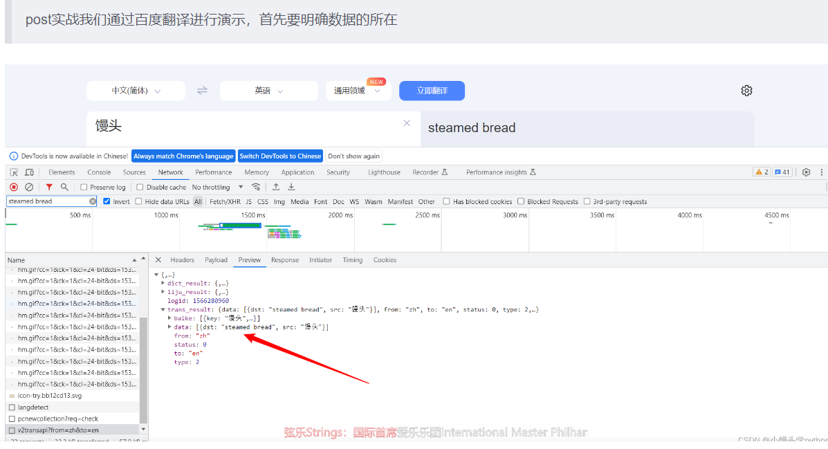Click the messages count badge showing 41
Screen dimensions: 828x449
(x=782, y=172)
